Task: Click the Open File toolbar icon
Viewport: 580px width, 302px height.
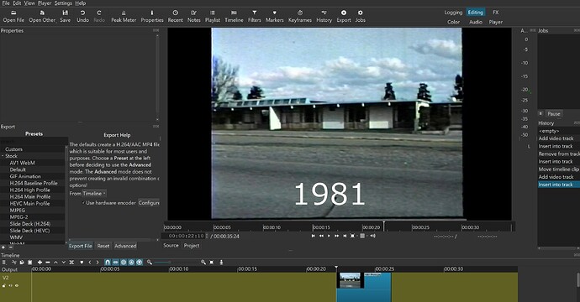Action: coord(13,17)
